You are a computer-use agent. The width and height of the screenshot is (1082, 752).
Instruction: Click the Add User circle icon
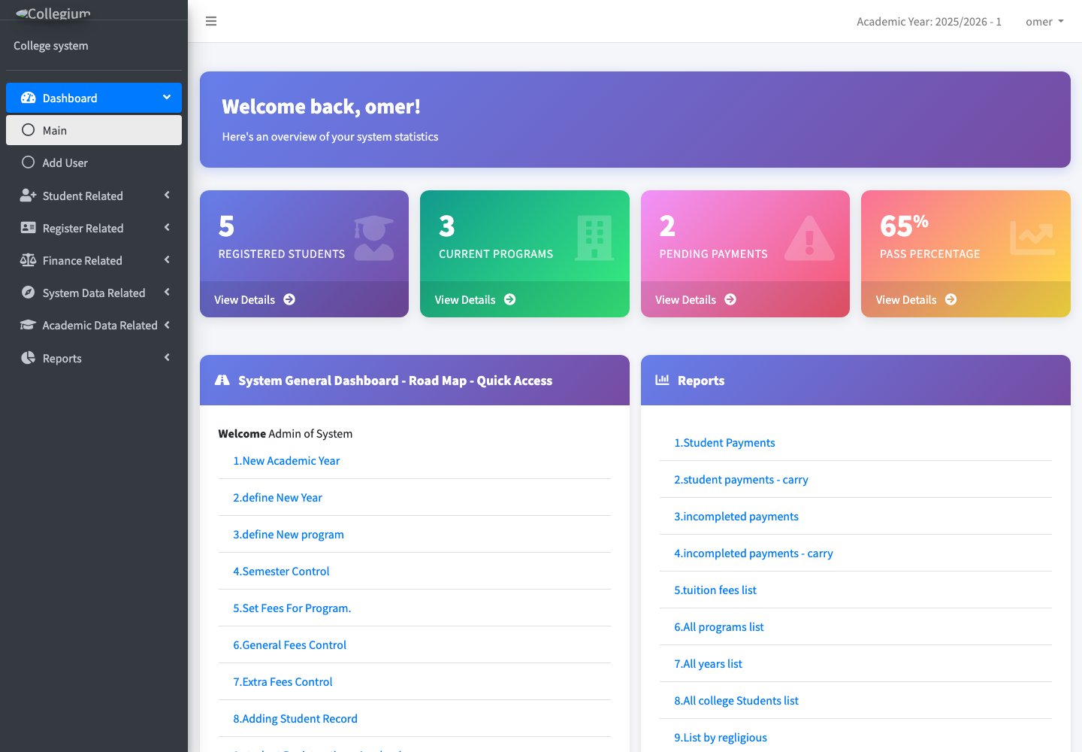tap(29, 162)
